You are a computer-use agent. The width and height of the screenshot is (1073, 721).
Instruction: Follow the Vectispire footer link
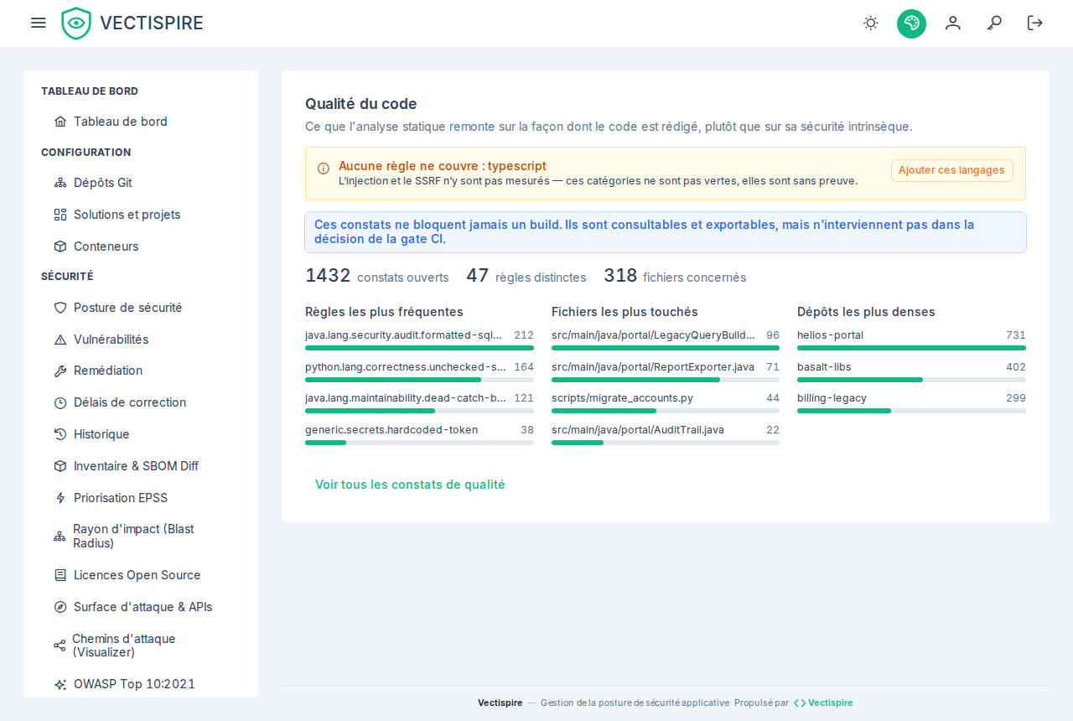pyautogui.click(x=823, y=703)
